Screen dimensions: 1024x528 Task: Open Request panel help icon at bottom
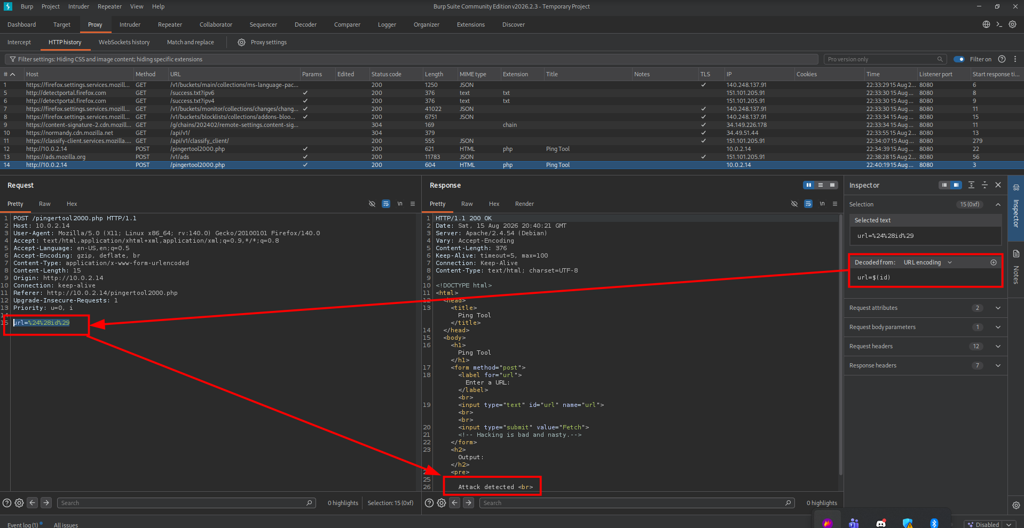pos(7,503)
